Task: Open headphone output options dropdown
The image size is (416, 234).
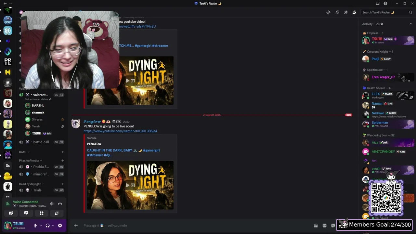Action: click(x=53, y=226)
